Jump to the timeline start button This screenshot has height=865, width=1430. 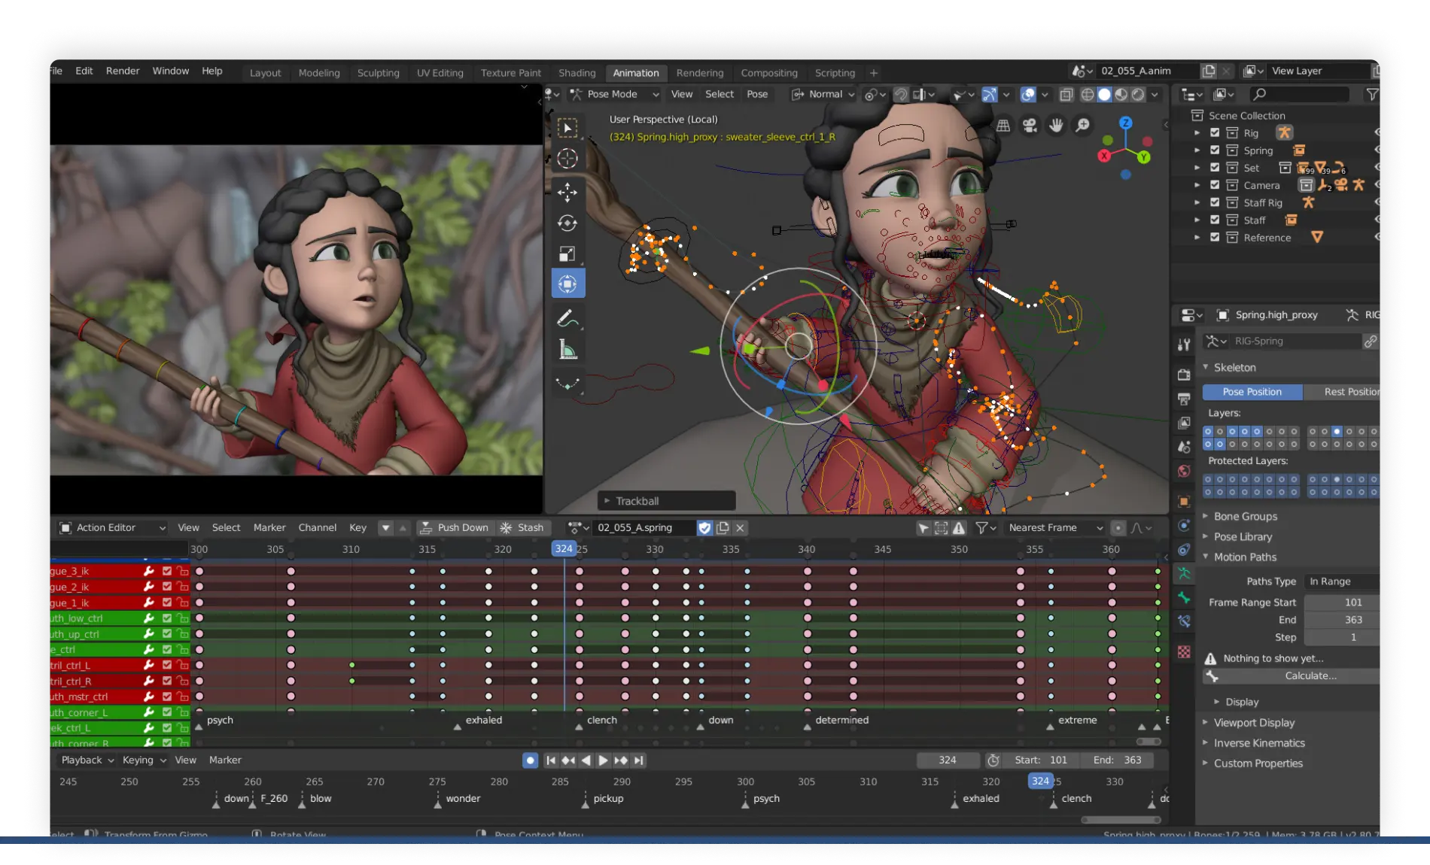pos(551,760)
